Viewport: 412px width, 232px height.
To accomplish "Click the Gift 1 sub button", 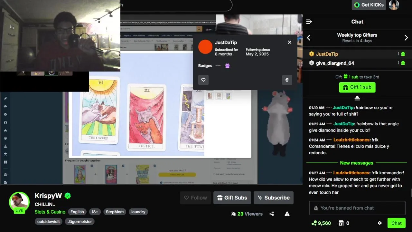I will pos(357,87).
